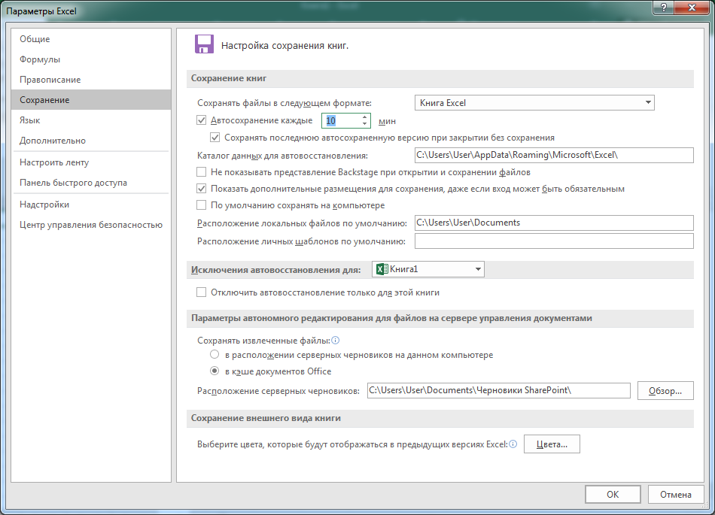Click the empty личных шаблонов location field

[x=554, y=241]
